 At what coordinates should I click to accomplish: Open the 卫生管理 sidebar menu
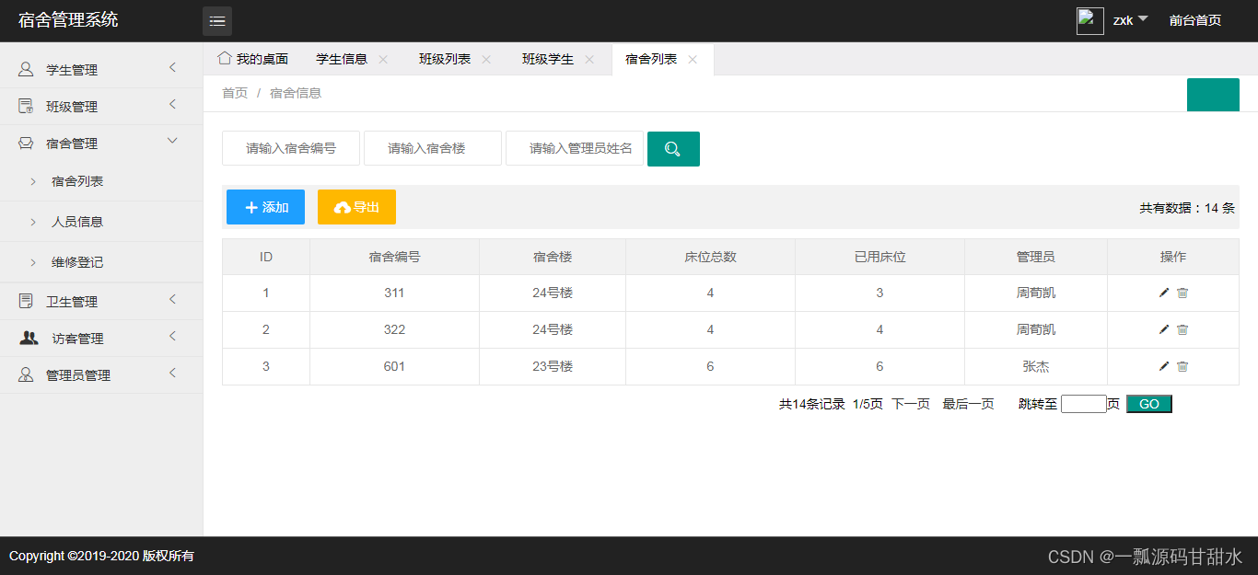point(101,301)
